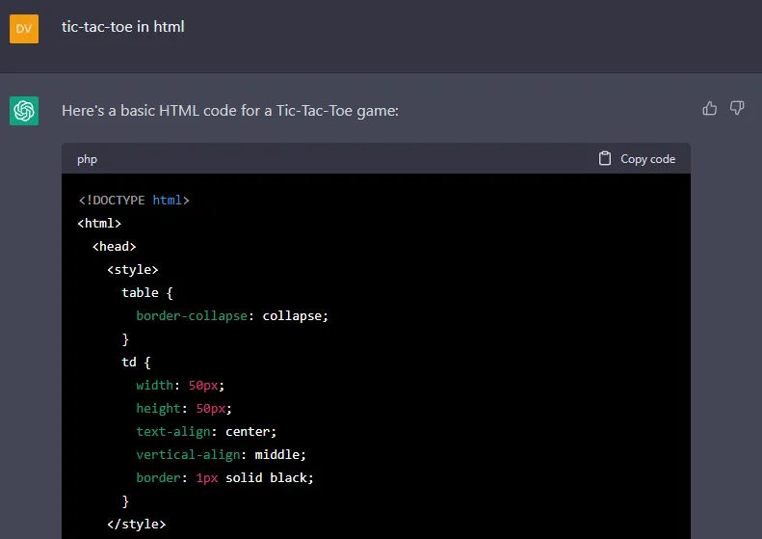This screenshot has height=539, width=762.
Task: Click the thumbs down feedback icon
Action: tap(737, 108)
